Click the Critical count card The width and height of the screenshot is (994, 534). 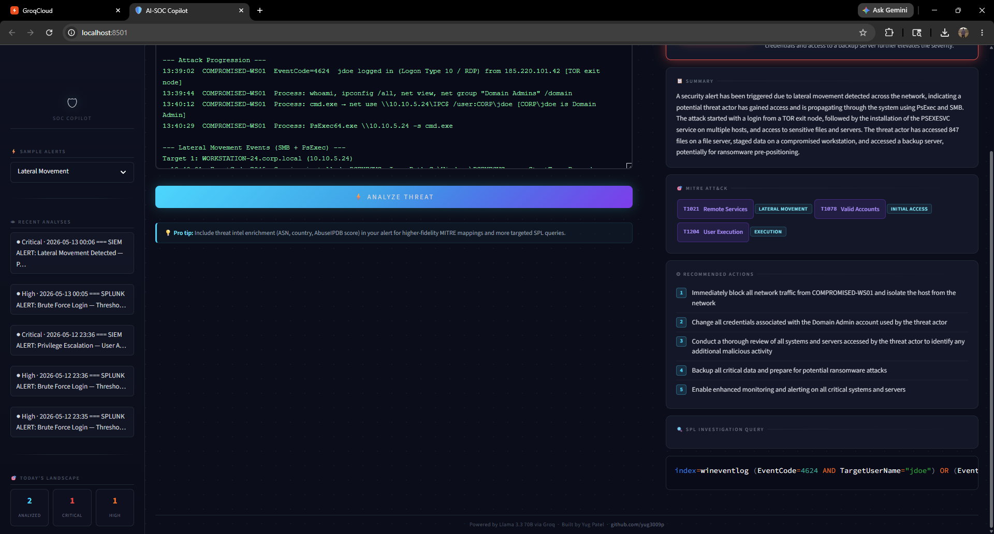click(72, 508)
